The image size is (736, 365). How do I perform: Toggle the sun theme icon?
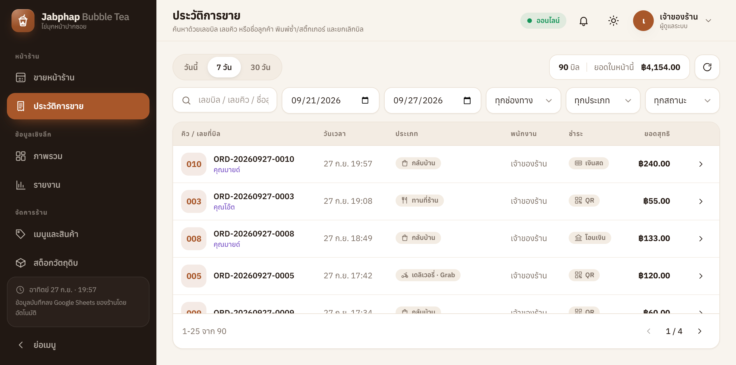coord(613,21)
